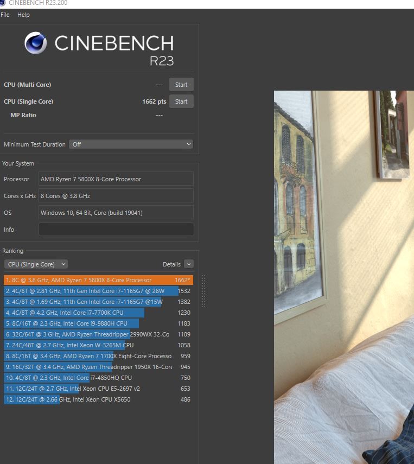Click the OS field showing Windows 10
The width and height of the screenshot is (414, 464).
tap(116, 213)
